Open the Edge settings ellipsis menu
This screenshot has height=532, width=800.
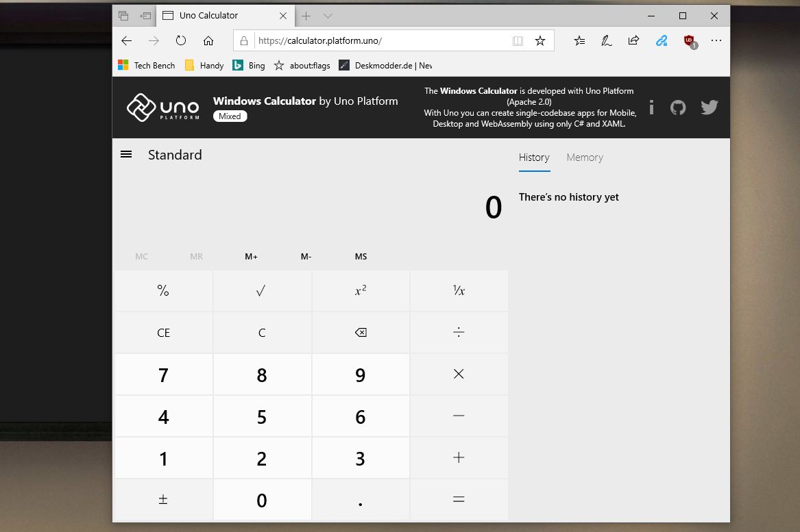point(716,41)
